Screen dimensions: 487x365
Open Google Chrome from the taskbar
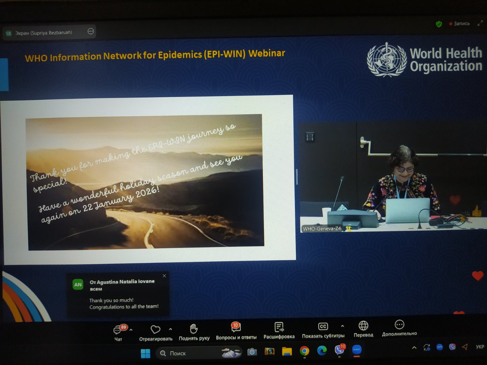click(x=304, y=351)
